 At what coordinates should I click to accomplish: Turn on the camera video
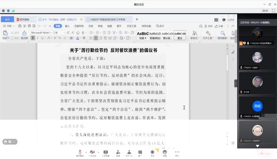pyautogui.click(x=92, y=152)
